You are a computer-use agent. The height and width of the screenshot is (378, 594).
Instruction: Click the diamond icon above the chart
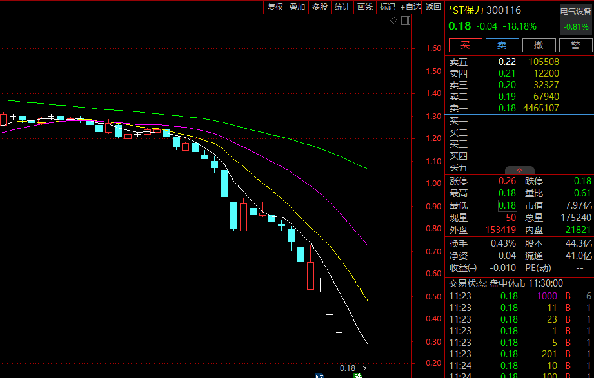(393, 21)
